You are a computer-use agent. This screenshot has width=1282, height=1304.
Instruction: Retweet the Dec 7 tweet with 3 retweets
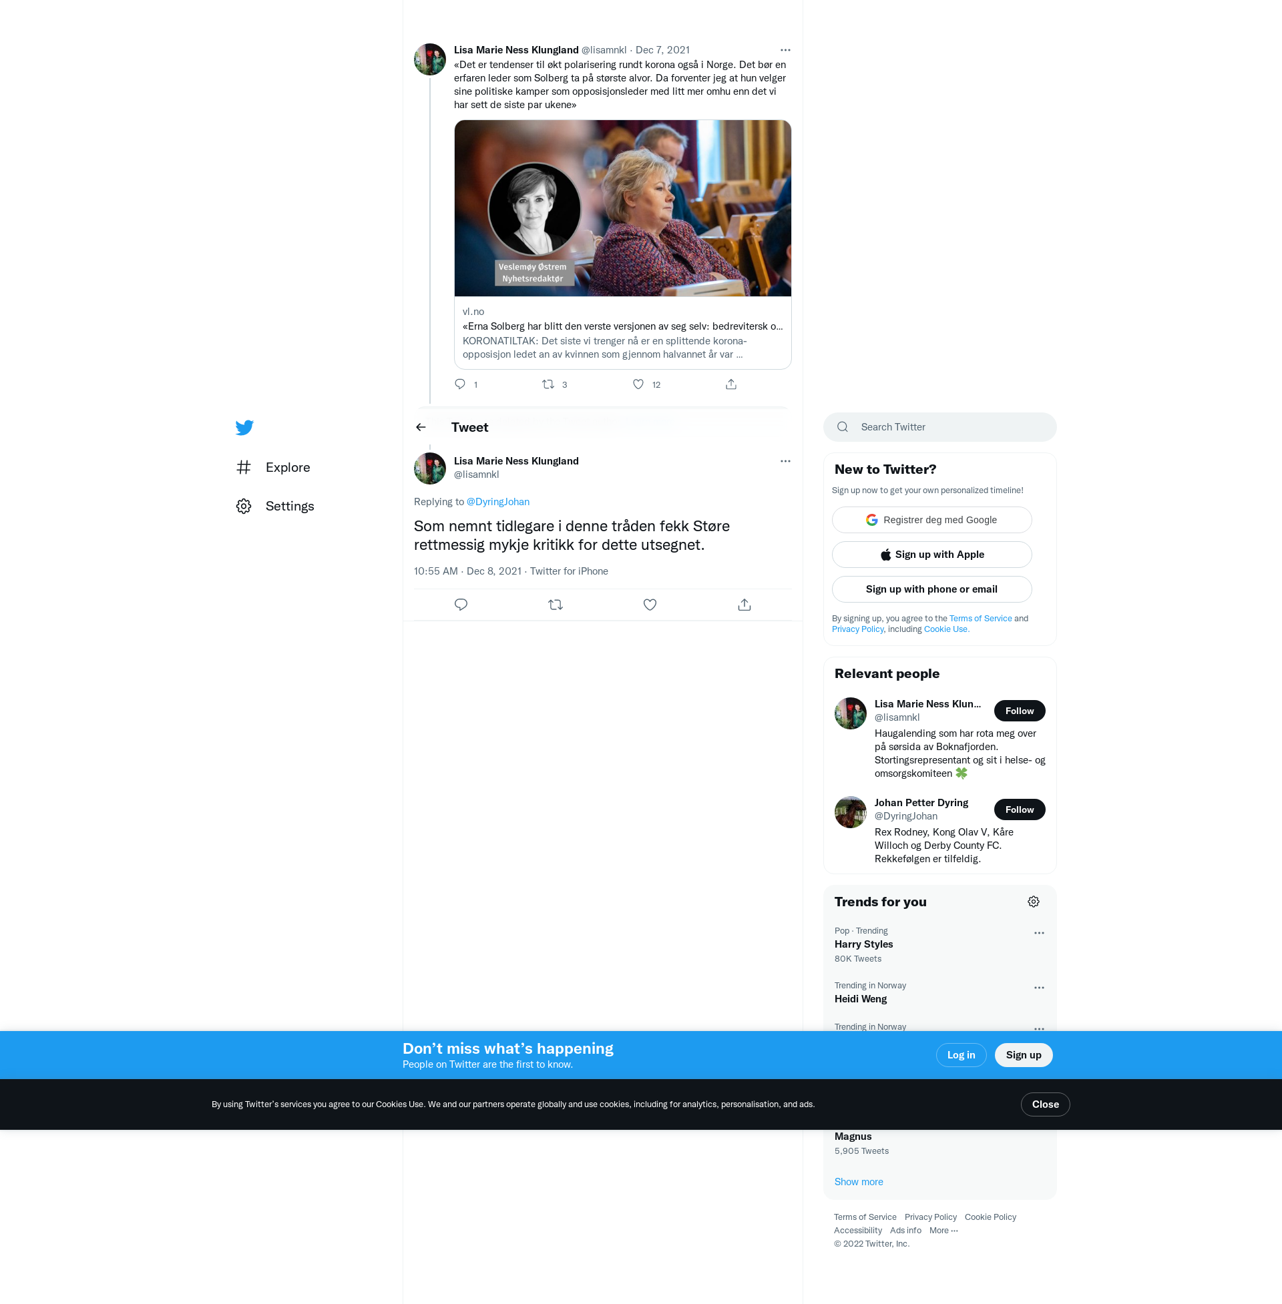[548, 384]
